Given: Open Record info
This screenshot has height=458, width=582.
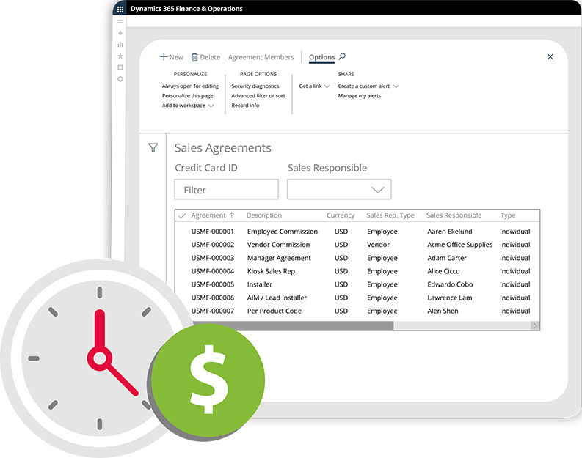Looking at the screenshot, I should coord(245,106).
